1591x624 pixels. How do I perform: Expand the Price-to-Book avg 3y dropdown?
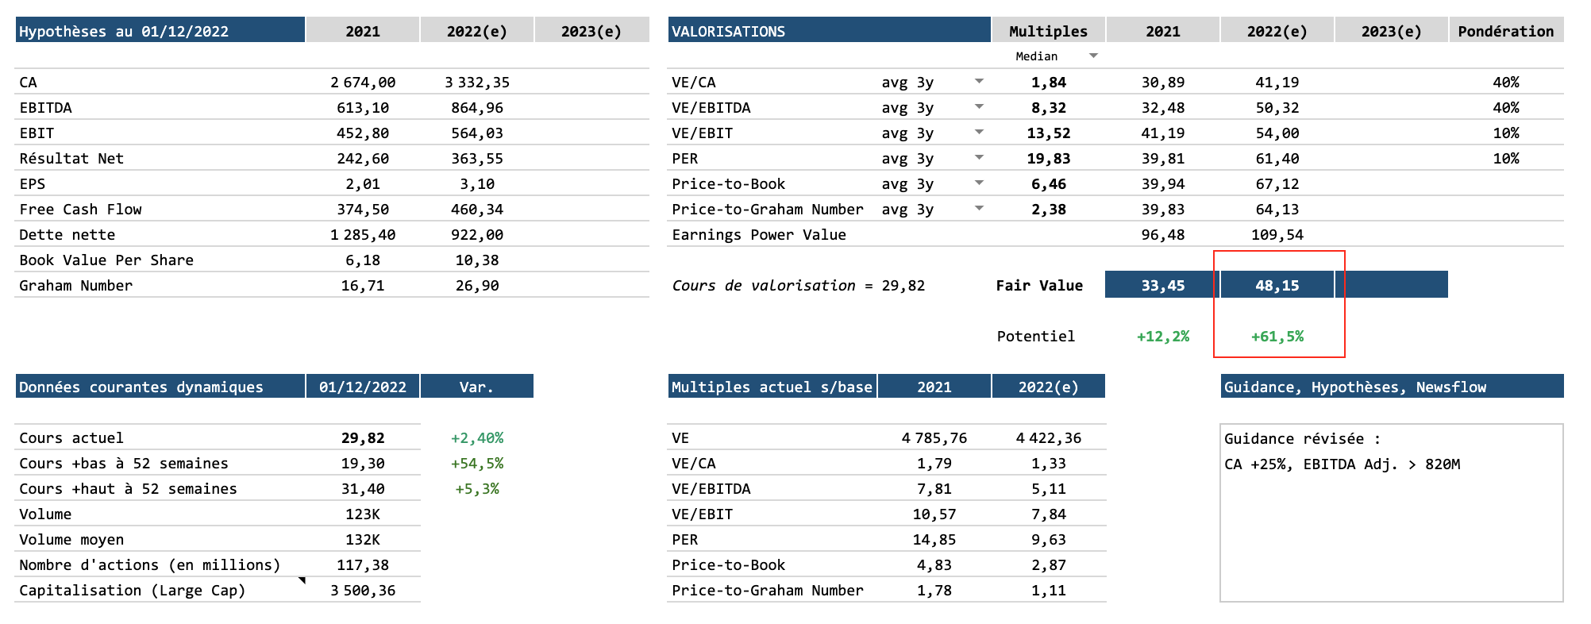coord(979,183)
